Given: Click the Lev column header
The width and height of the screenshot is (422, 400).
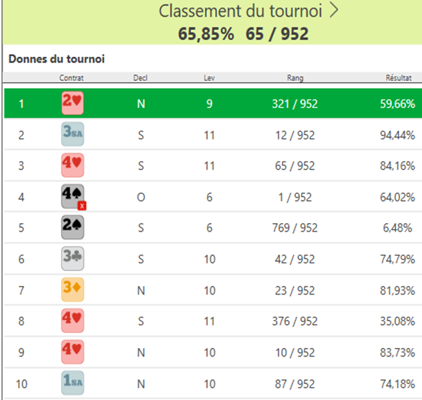Looking at the screenshot, I should pos(209,77).
